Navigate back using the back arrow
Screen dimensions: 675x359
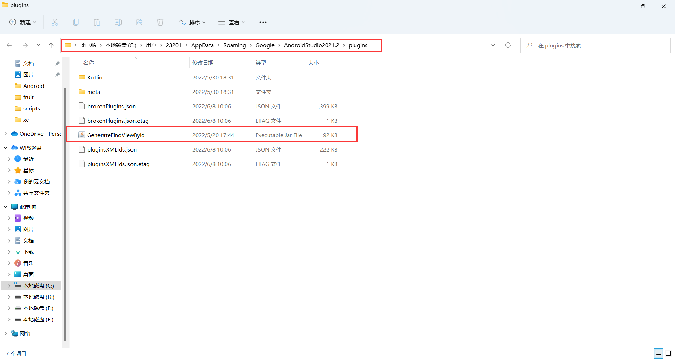pyautogui.click(x=9, y=45)
